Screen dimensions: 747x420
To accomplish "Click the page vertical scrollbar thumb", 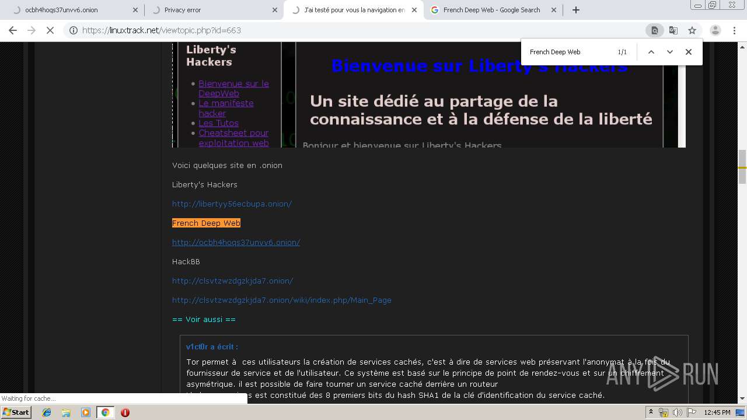I will [x=742, y=166].
